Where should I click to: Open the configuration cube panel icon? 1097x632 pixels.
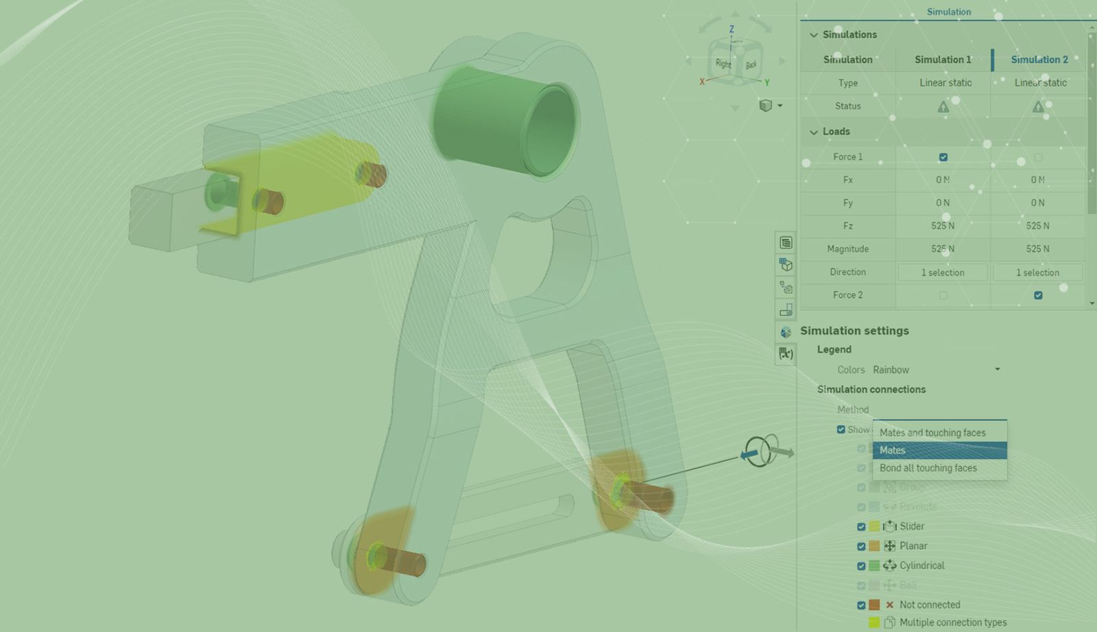coord(786,265)
